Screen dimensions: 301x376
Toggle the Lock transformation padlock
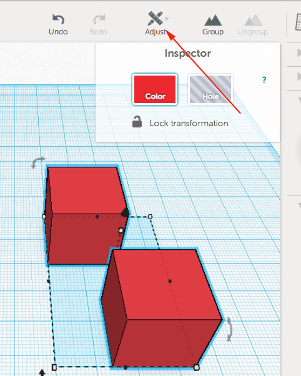(x=137, y=122)
